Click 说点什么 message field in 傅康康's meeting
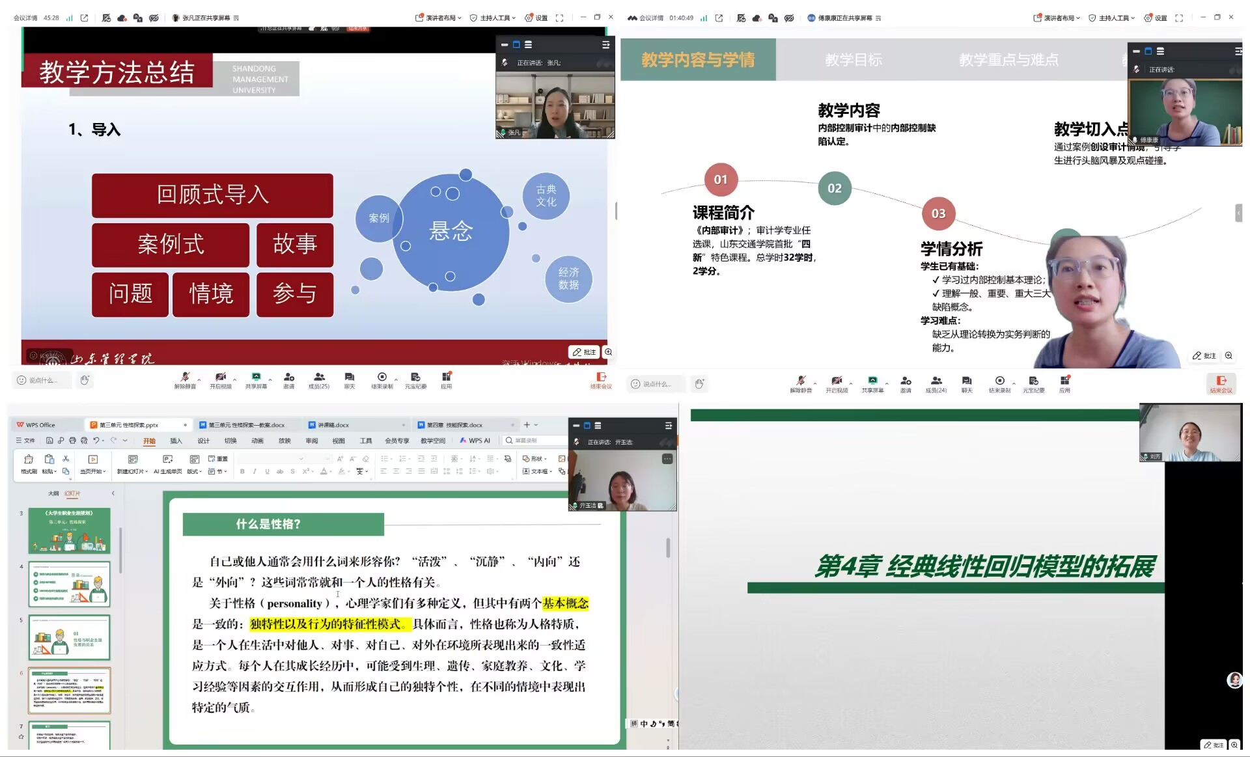Image resolution: width=1250 pixels, height=757 pixels. pyautogui.click(x=656, y=384)
